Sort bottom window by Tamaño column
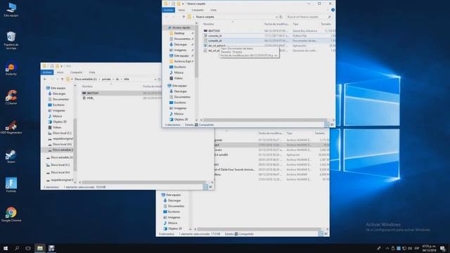Viewport: 450px width, 253px height. point(319,134)
